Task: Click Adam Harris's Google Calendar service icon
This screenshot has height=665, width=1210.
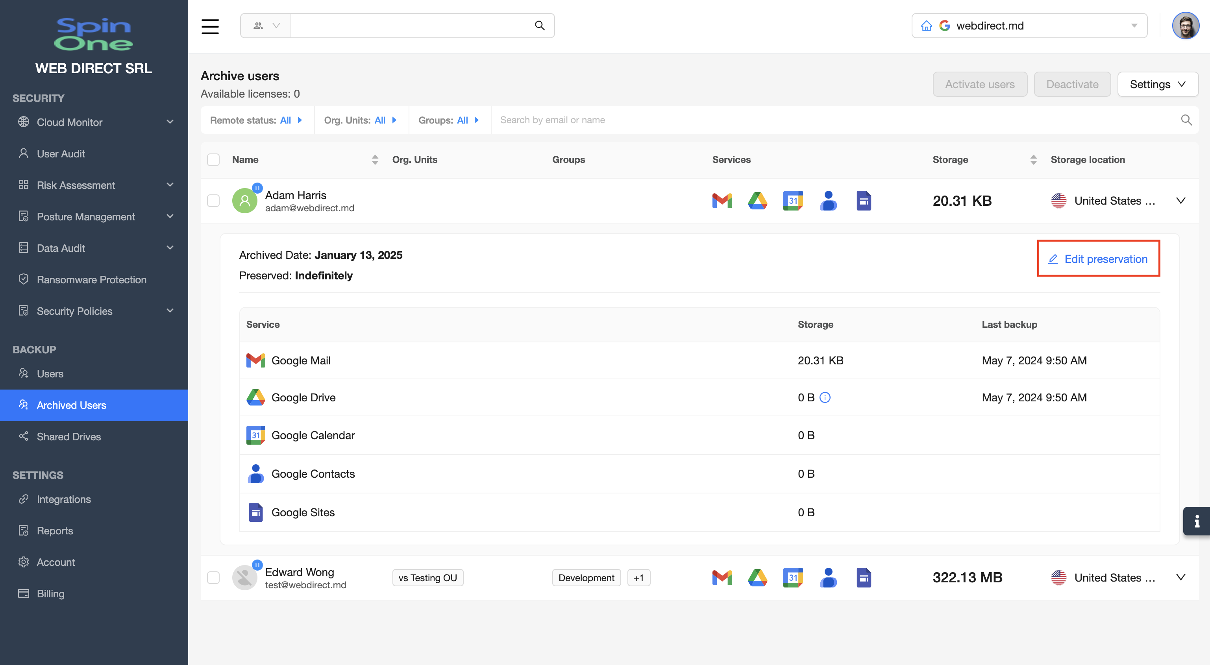Action: 793,201
